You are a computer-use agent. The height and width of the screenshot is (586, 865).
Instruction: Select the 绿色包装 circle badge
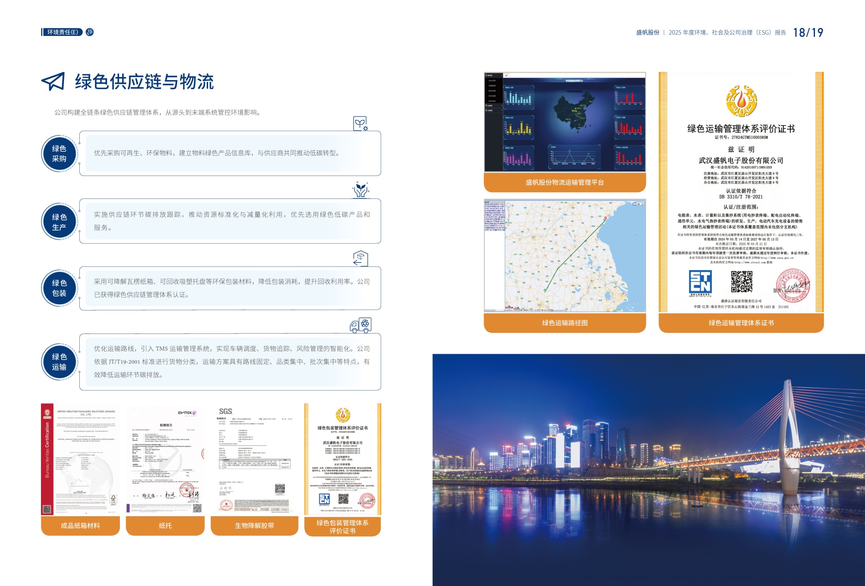coord(59,288)
